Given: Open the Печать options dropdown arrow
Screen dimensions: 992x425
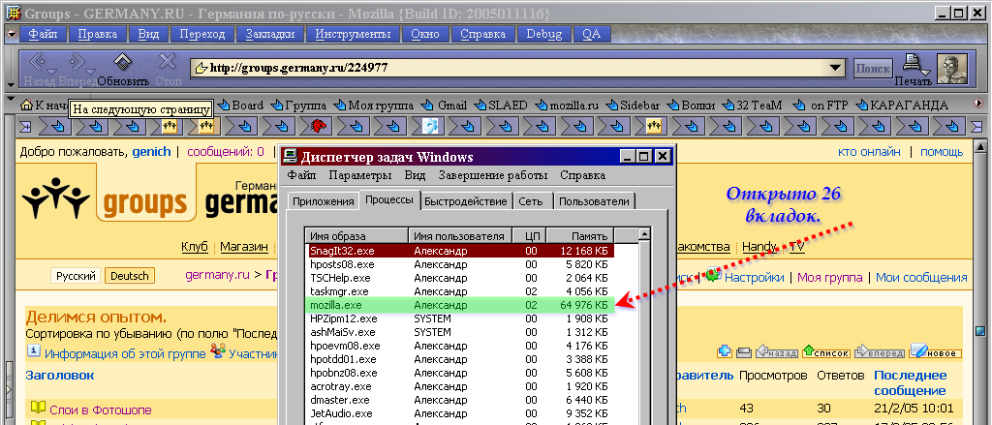Looking at the screenshot, I should click(x=925, y=72).
